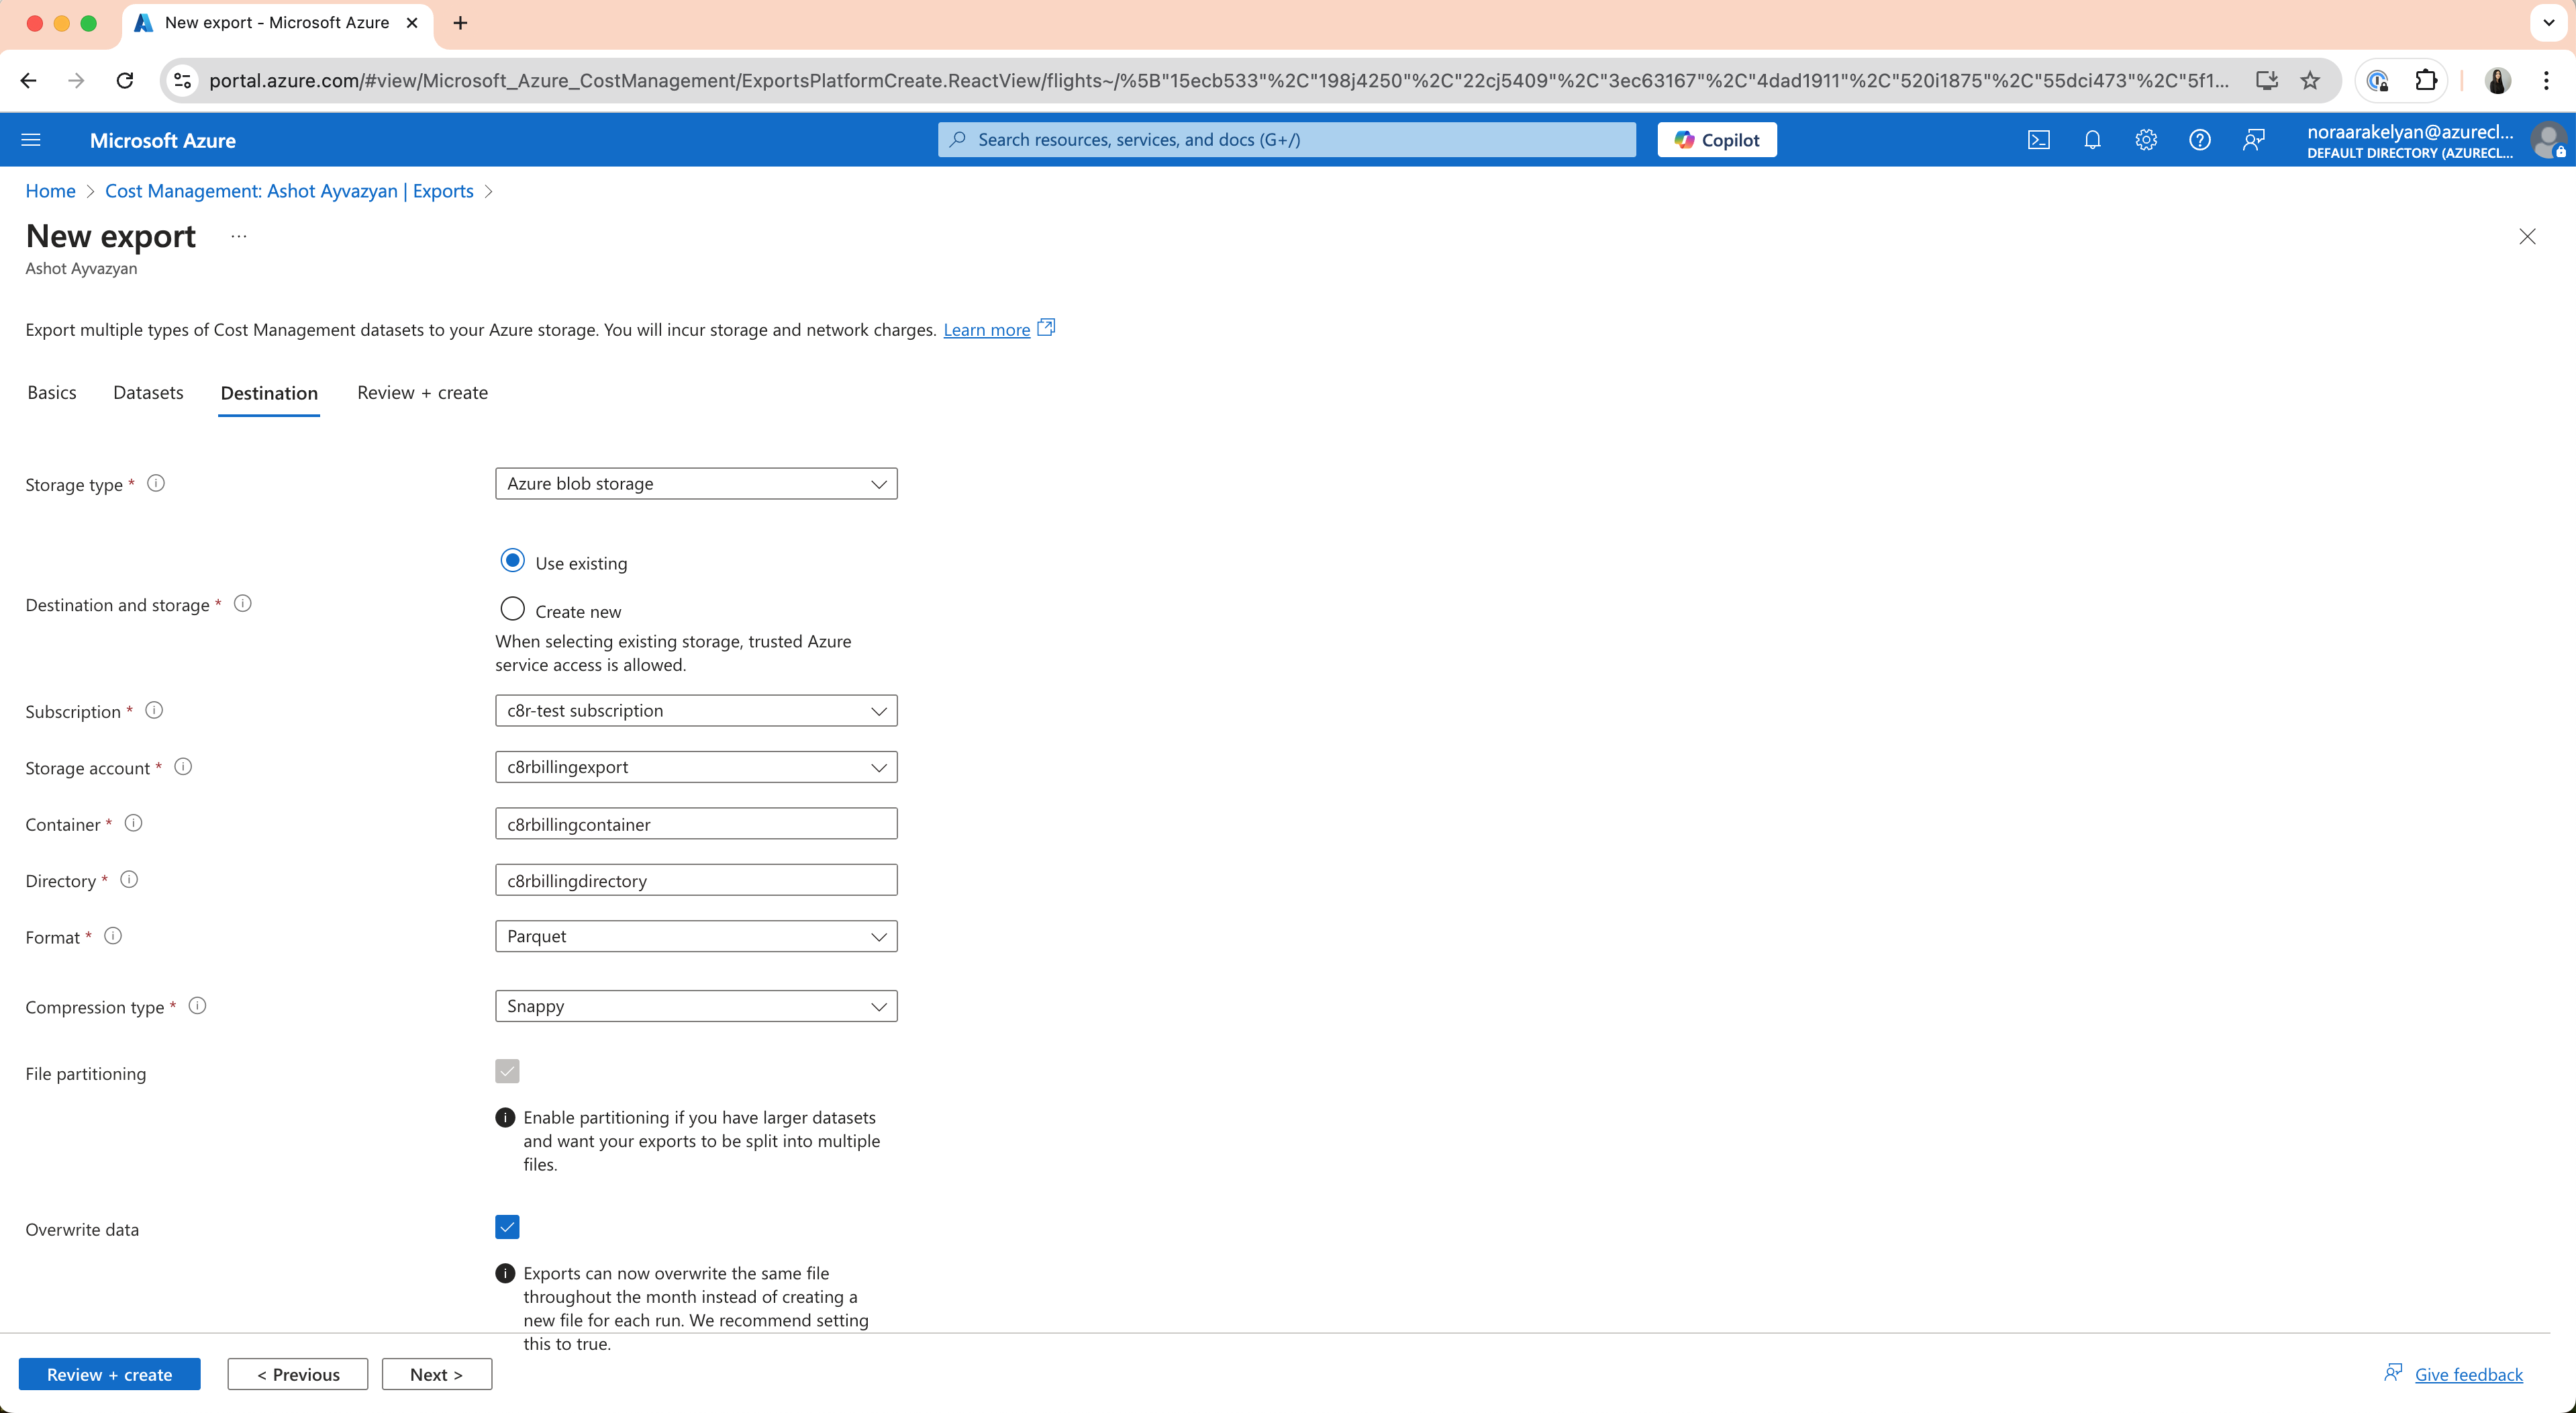Select the Create new radio button
Screen dimensions: 2576x1413
click(512, 609)
